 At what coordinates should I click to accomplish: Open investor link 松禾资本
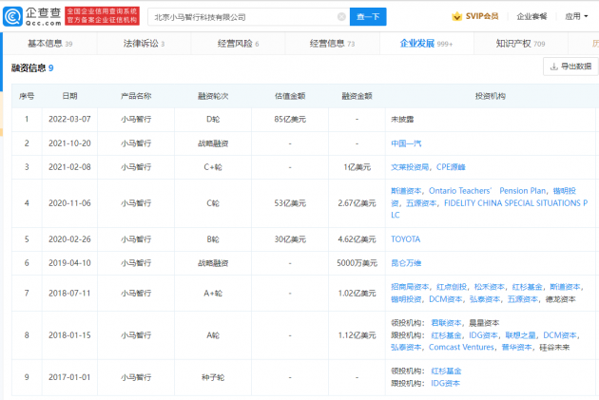[490, 287]
